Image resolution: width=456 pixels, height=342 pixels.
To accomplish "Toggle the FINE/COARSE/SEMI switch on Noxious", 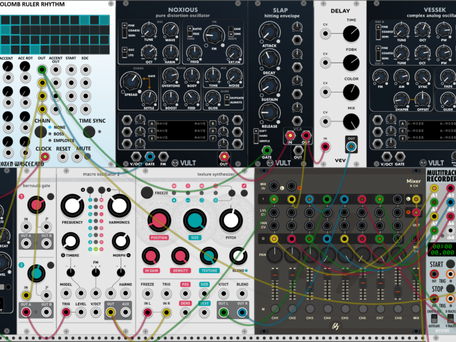I will click(x=124, y=30).
